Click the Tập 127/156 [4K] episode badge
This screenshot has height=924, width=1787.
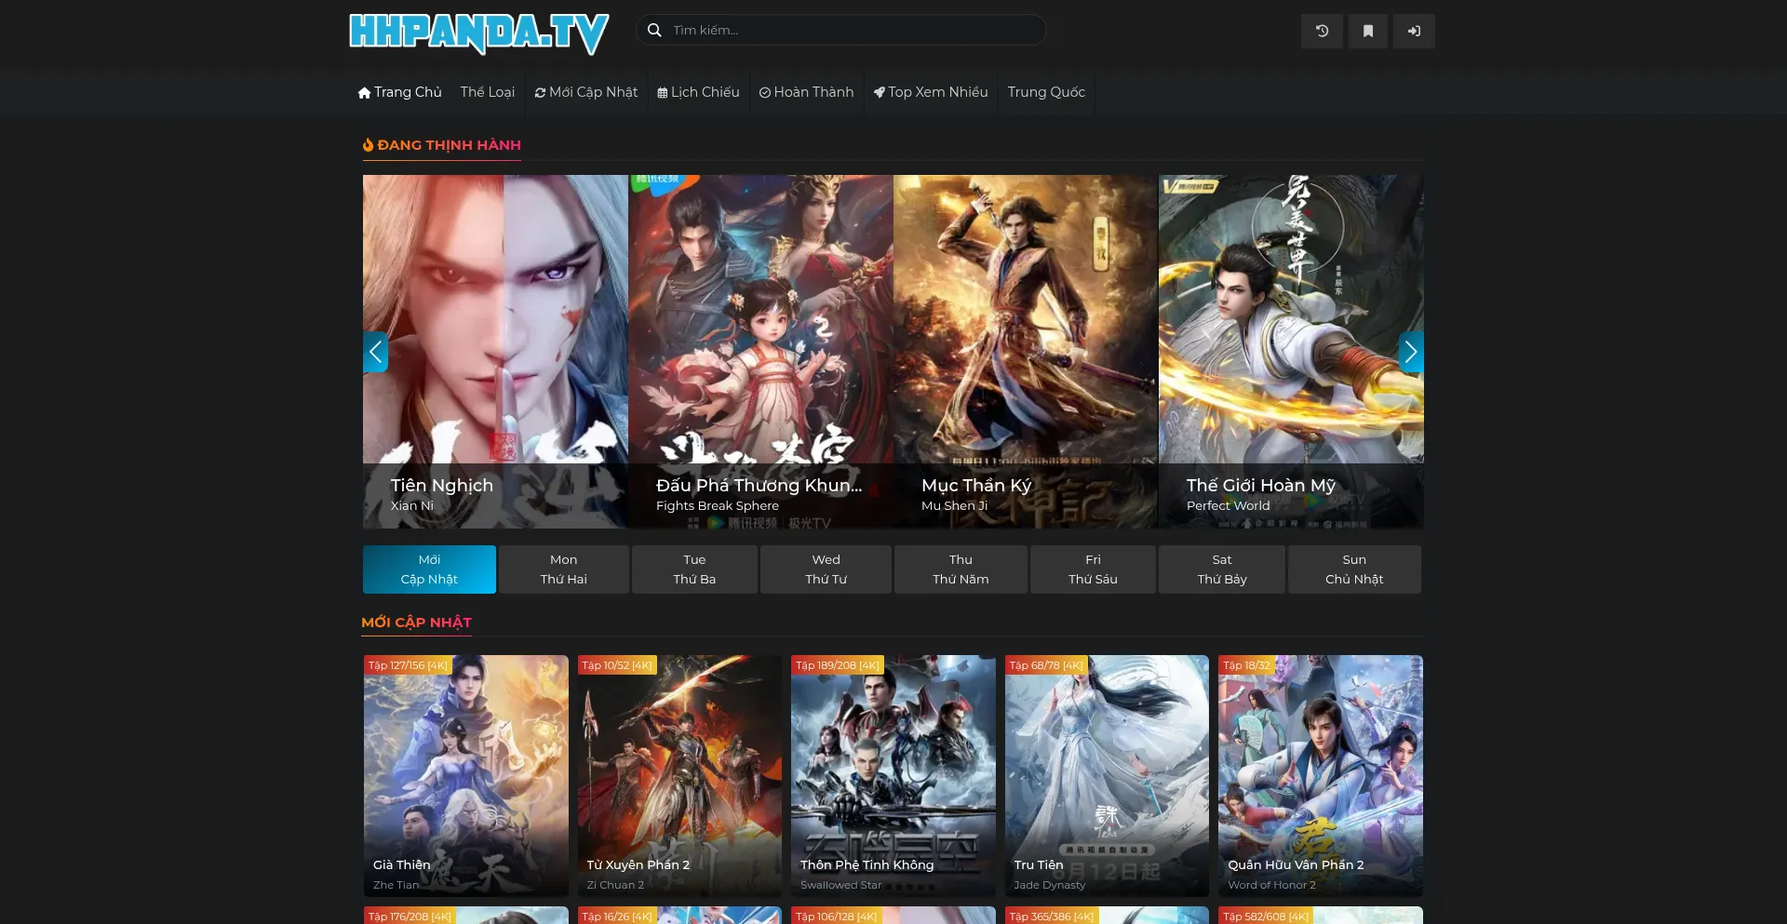point(408,665)
